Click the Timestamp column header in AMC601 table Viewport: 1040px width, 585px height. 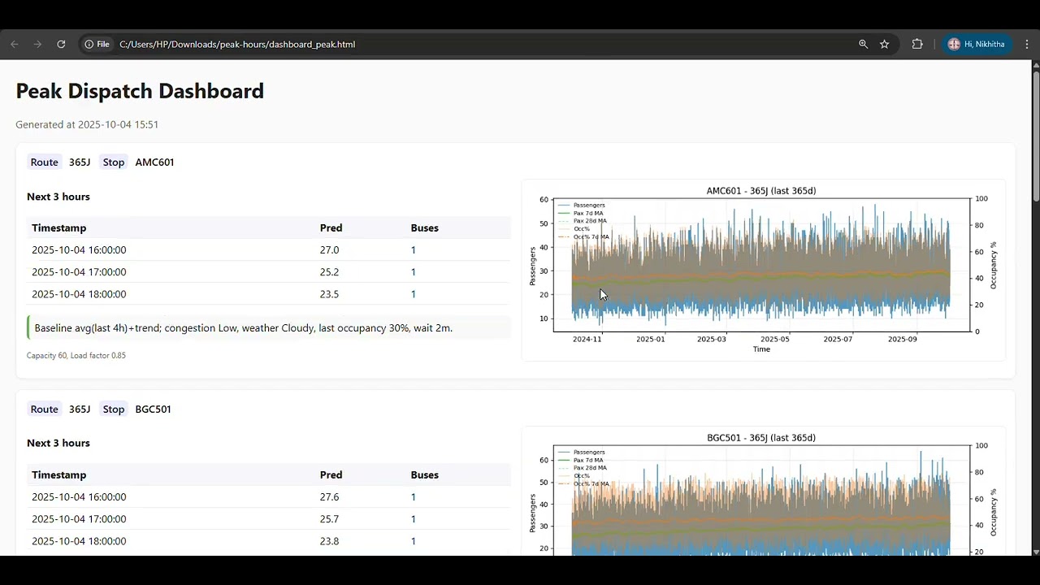click(x=58, y=227)
